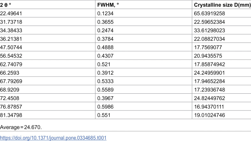Select crystalline size 17.85874942
Viewport: 251px width, 141px height.
click(x=210, y=64)
